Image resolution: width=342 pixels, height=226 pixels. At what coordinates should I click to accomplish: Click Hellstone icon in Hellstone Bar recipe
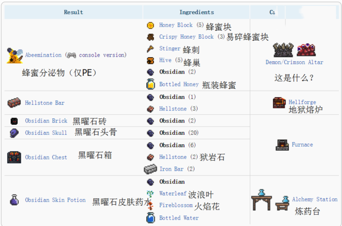[x=150, y=109]
